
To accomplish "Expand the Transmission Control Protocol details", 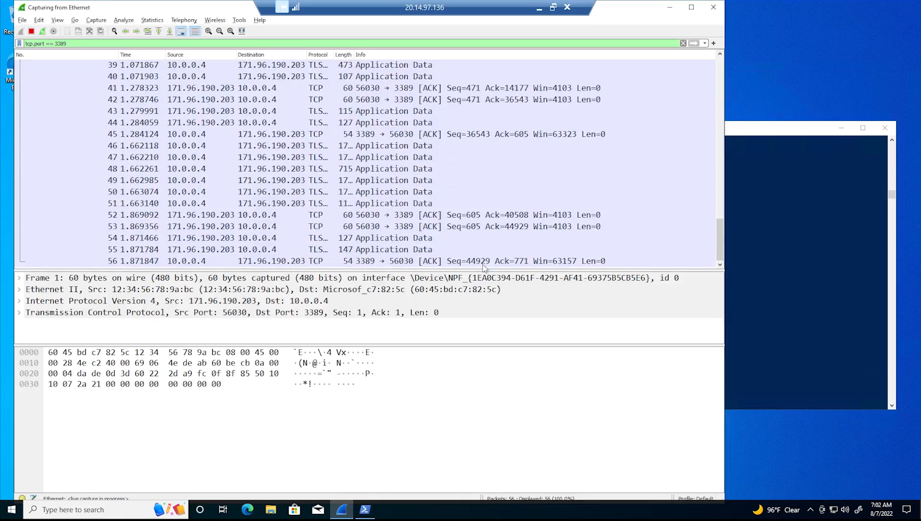I will pyautogui.click(x=19, y=312).
